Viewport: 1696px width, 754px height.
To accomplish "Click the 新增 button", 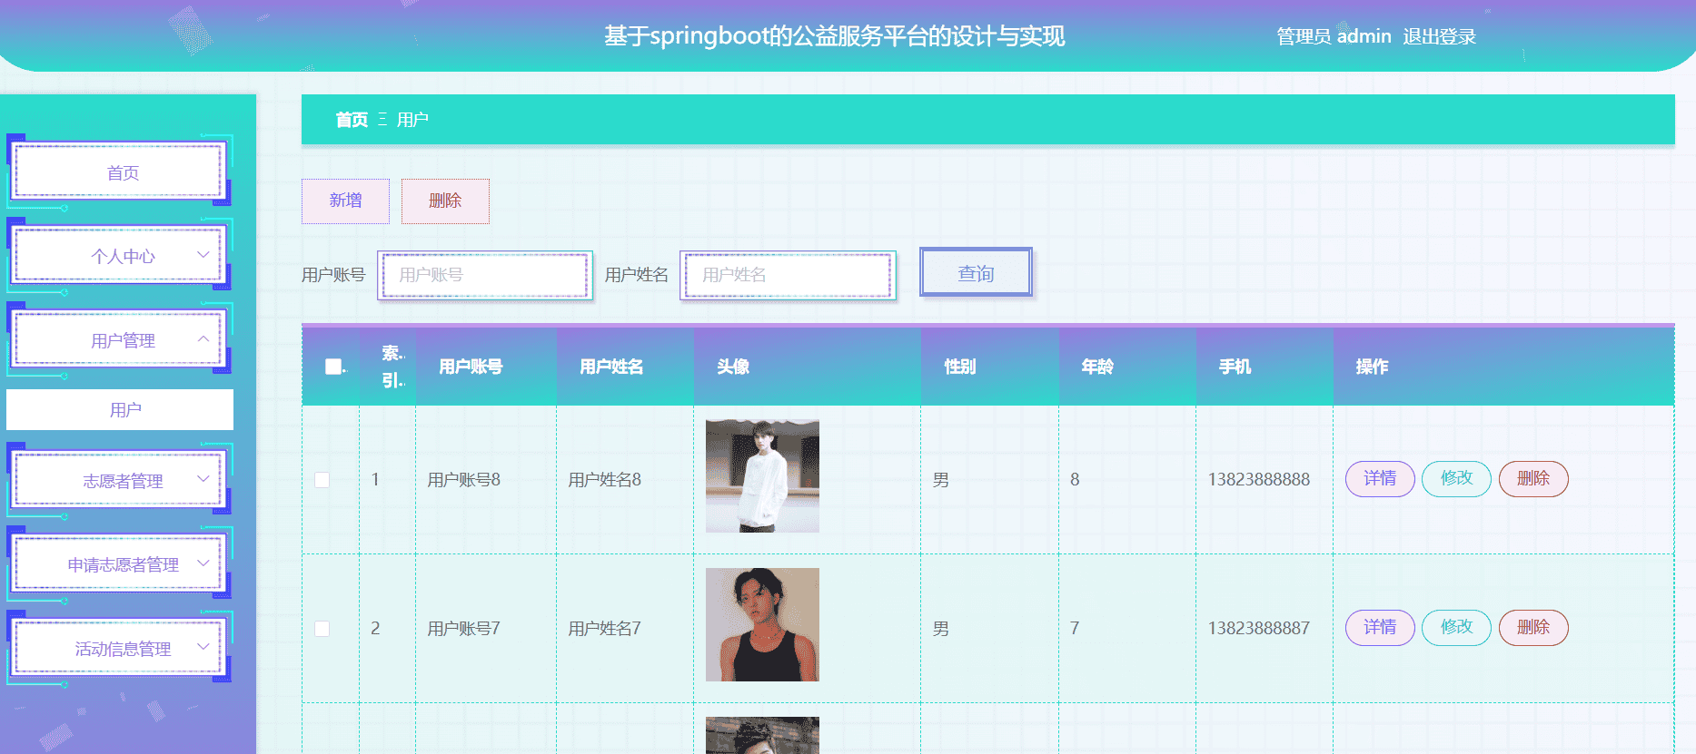I will point(345,201).
